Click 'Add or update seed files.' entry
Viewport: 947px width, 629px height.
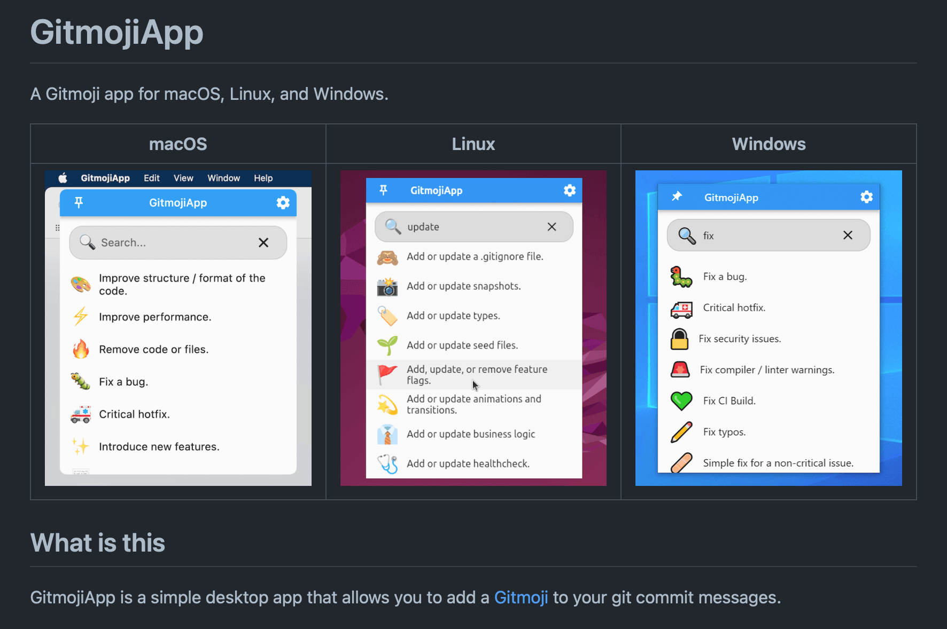[462, 345]
